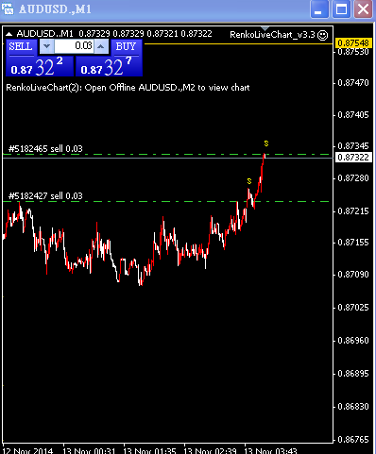Click the lot volume input field

point(74,46)
